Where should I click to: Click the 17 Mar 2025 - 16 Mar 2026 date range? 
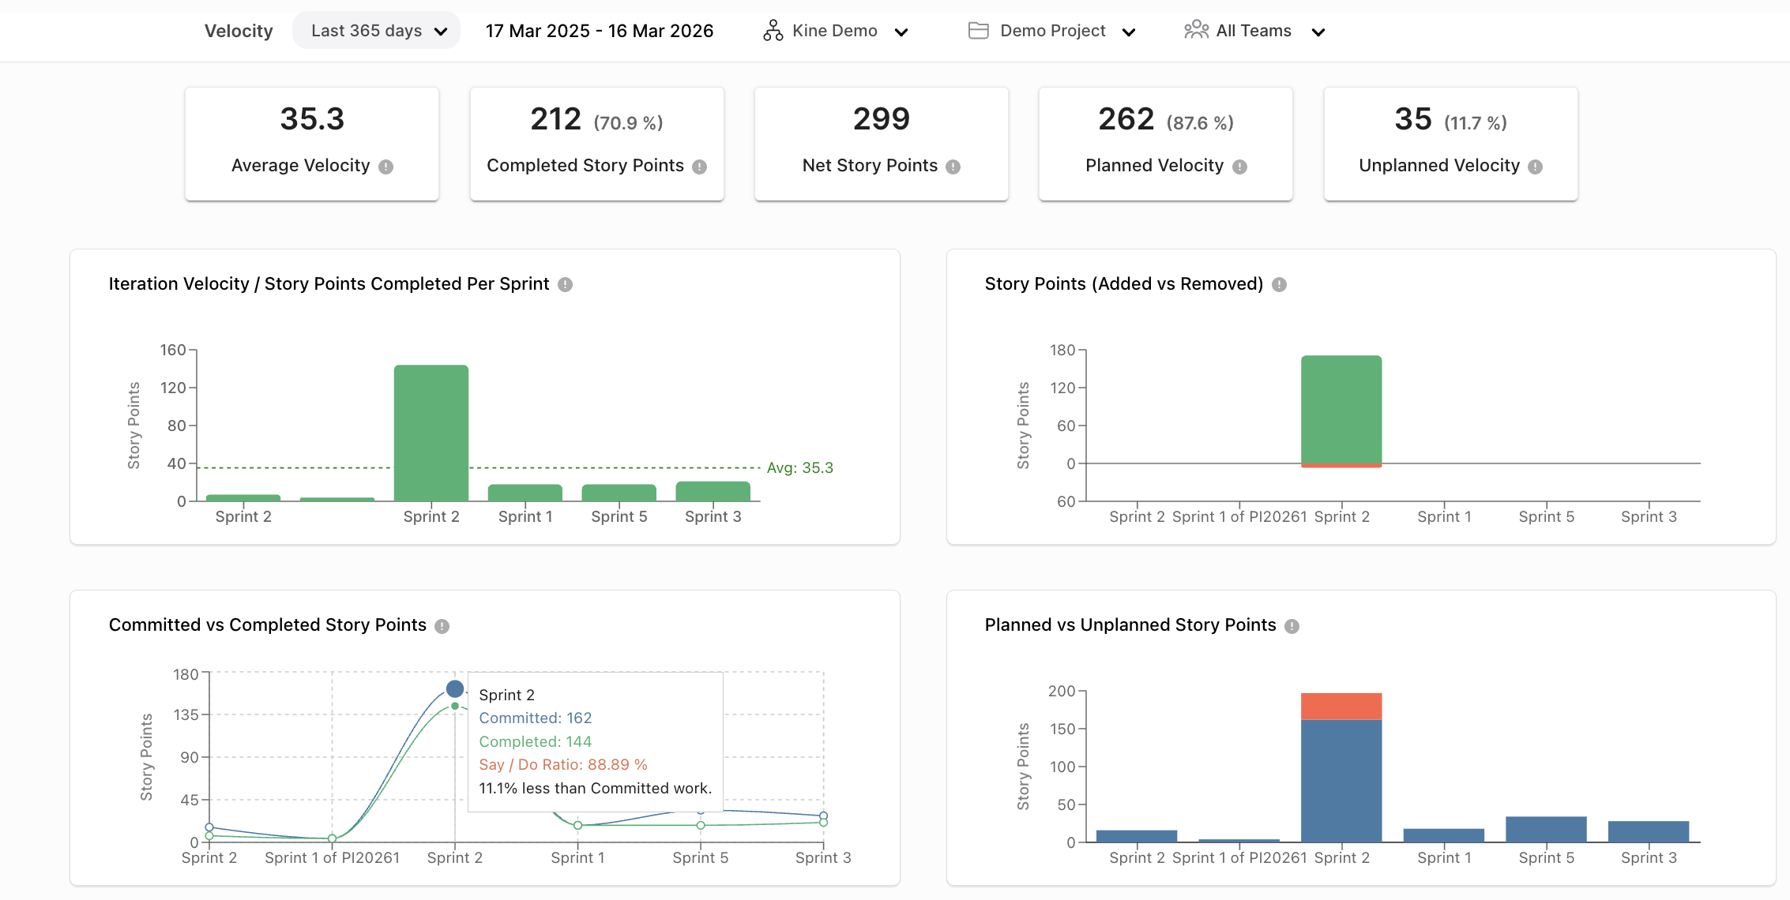[x=599, y=31]
